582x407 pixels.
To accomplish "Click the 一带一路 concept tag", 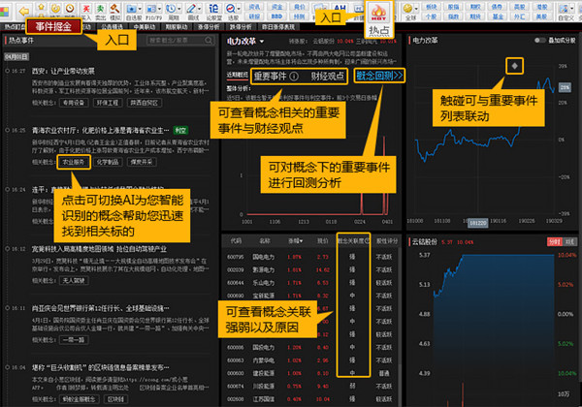I will 74,340.
